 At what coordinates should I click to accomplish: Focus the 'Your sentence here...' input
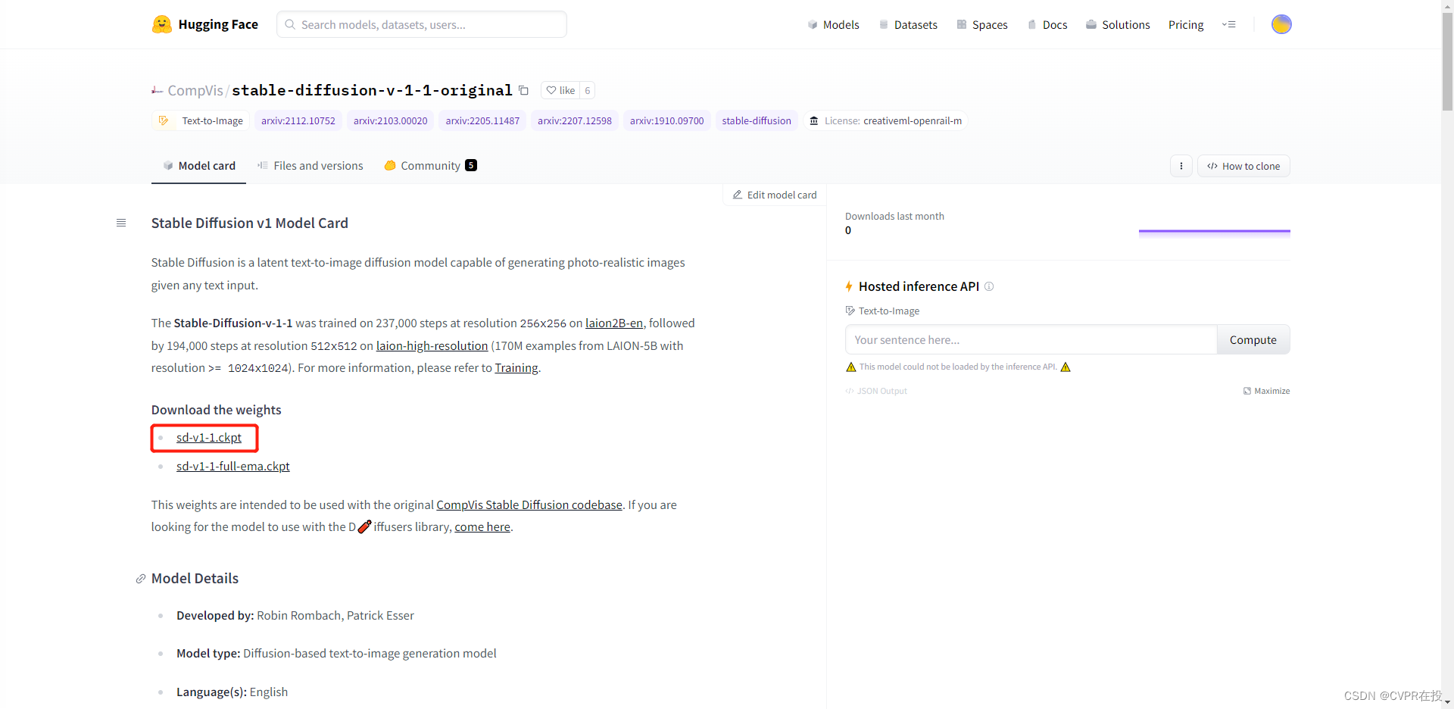1031,340
